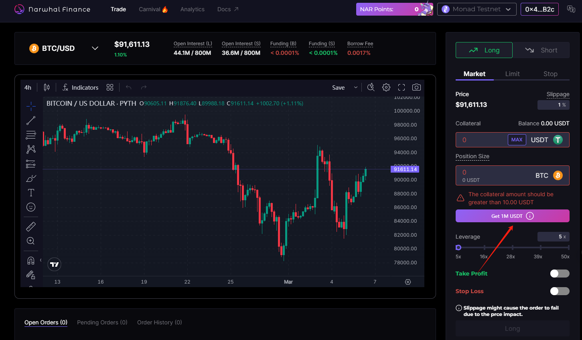Open the emoji icons tool

[x=31, y=207]
